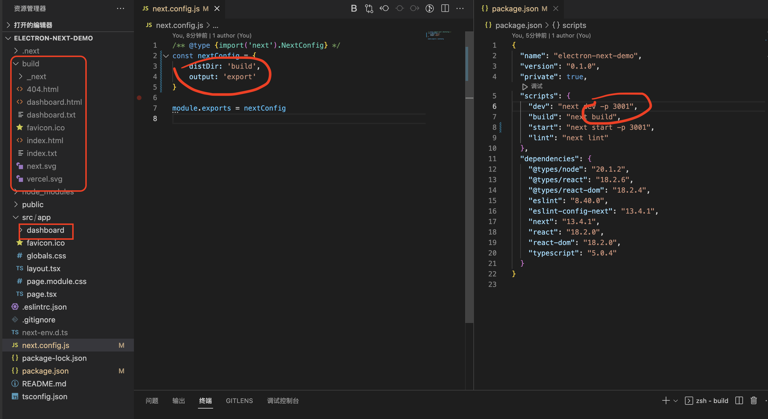The image size is (768, 419).
Task: Create a new terminal with plus icon
Action: coord(666,401)
